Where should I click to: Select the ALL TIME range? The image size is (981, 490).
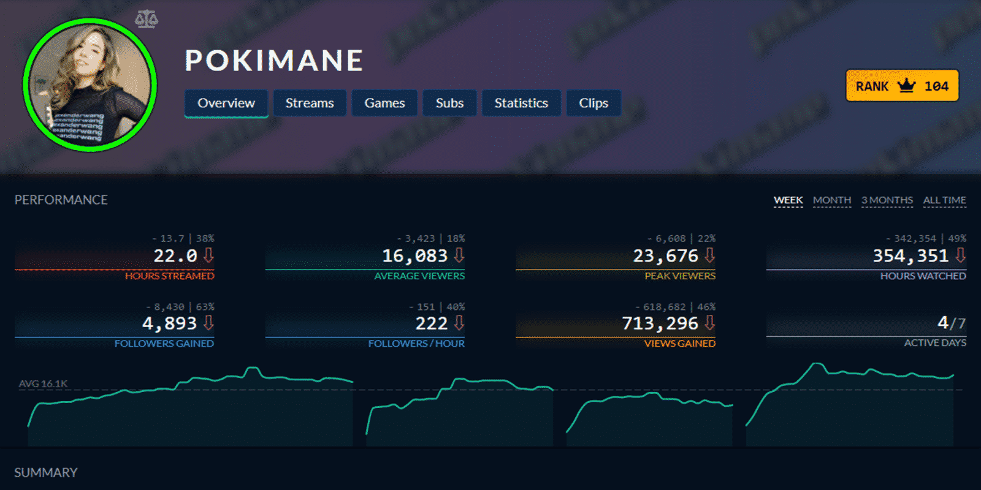click(945, 200)
